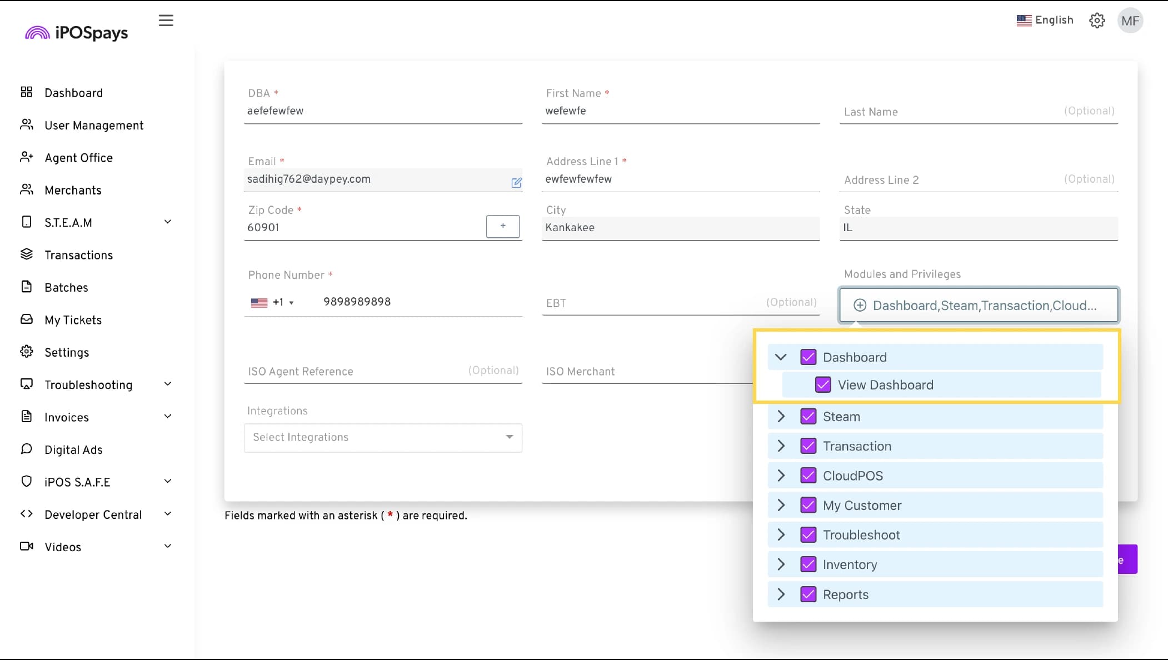The width and height of the screenshot is (1168, 660).
Task: Open the Select Integrations dropdown
Action: pyautogui.click(x=383, y=438)
